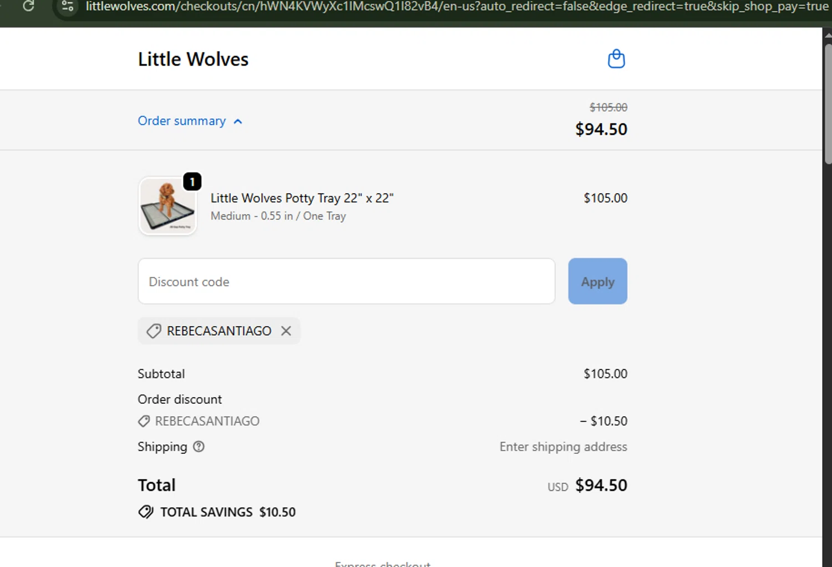The image size is (832, 567).
Task: Open site information icon in address bar
Action: (68, 6)
